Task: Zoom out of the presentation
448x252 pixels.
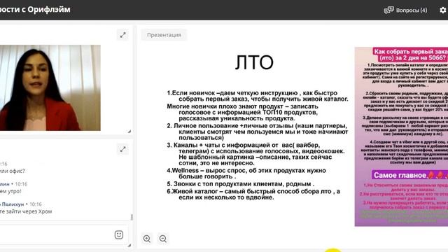Action: [163, 239]
